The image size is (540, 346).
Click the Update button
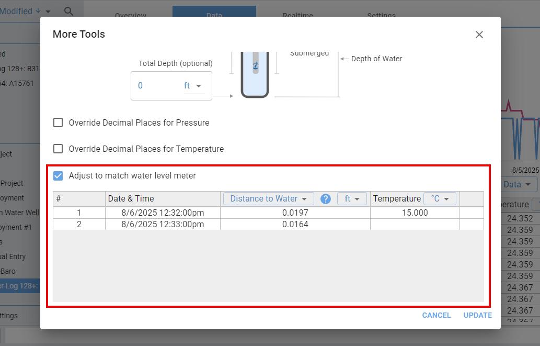click(477, 315)
